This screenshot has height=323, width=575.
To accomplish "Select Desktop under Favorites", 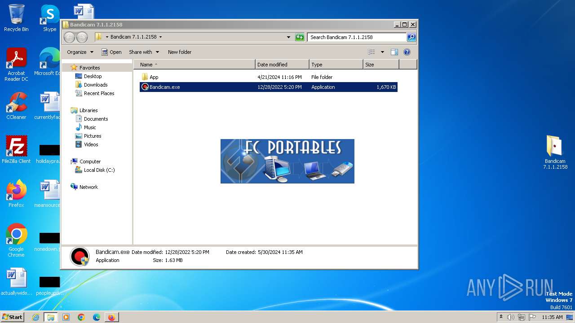I will coord(93,76).
